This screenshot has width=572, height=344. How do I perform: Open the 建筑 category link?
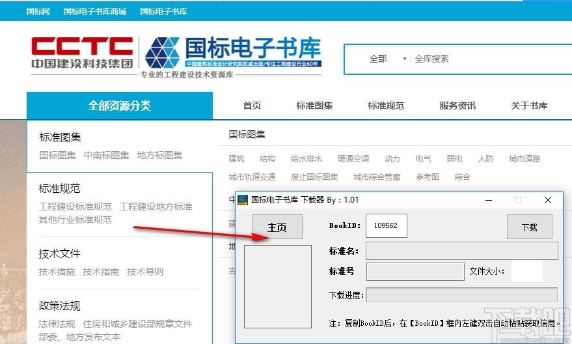pos(236,159)
